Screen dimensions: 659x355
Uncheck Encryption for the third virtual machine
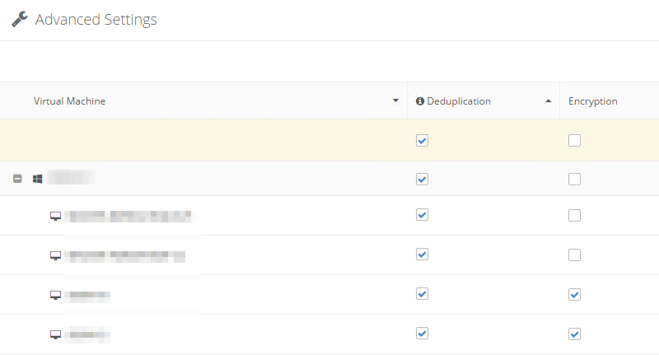[x=574, y=294]
